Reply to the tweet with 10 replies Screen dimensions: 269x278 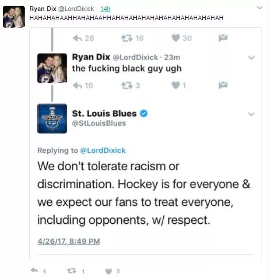[78, 85]
